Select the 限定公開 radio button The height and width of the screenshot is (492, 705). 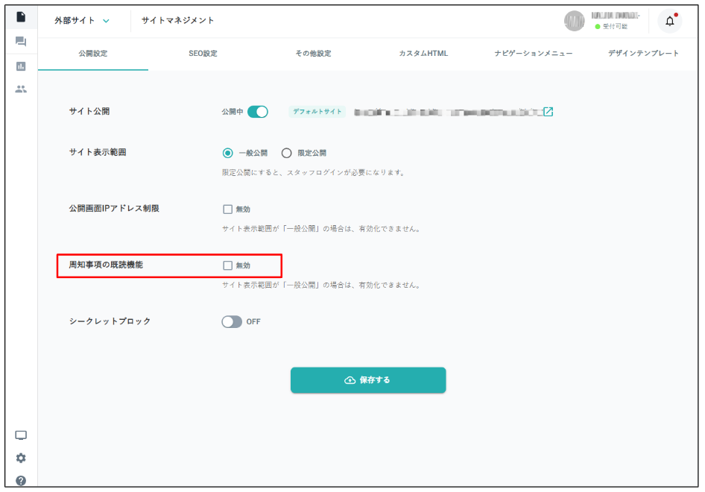286,153
